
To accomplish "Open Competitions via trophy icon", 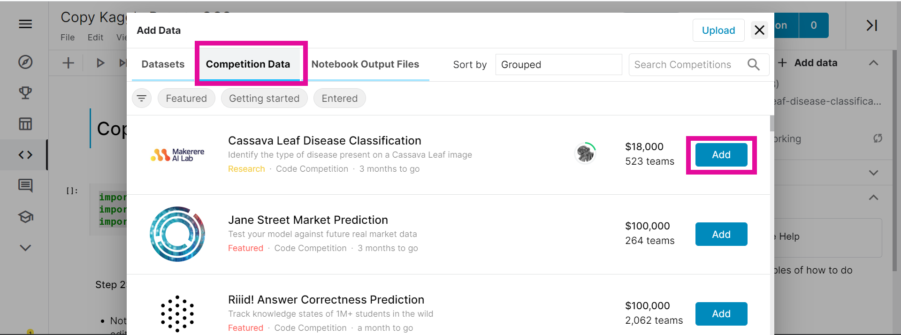I will pyautogui.click(x=25, y=93).
